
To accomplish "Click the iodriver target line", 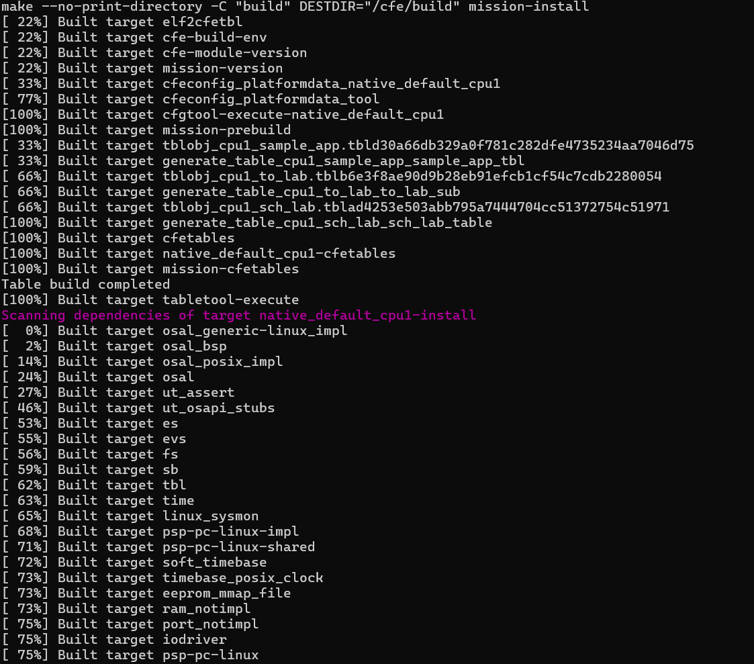I will click(x=114, y=639).
